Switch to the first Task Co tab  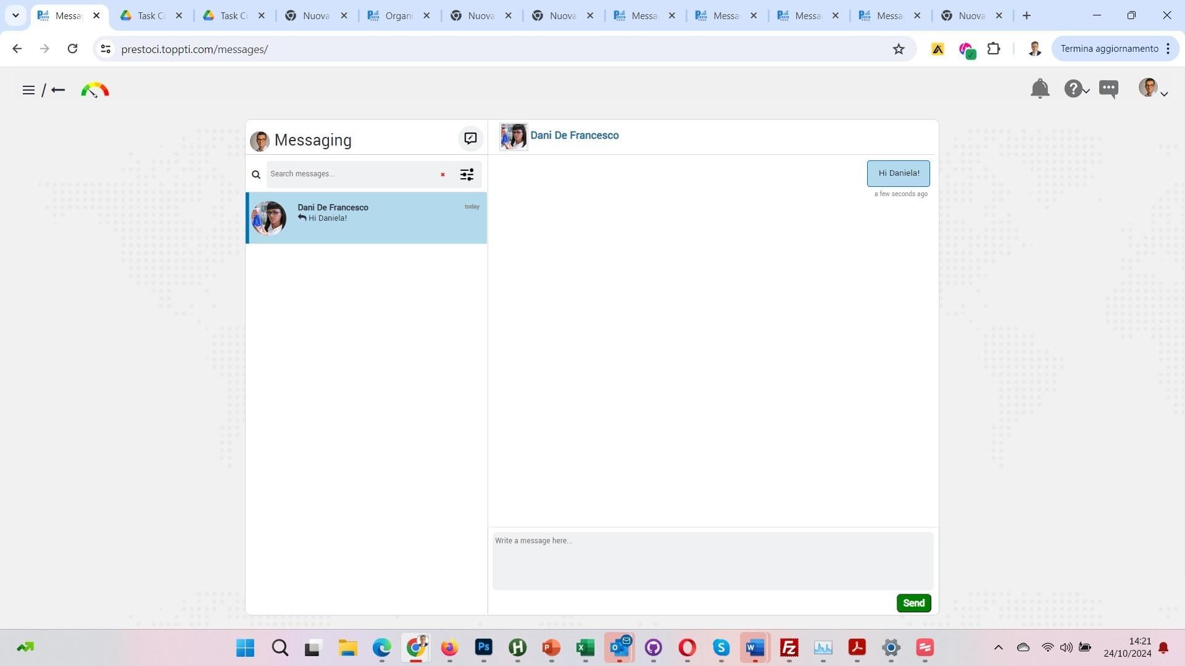(x=151, y=16)
